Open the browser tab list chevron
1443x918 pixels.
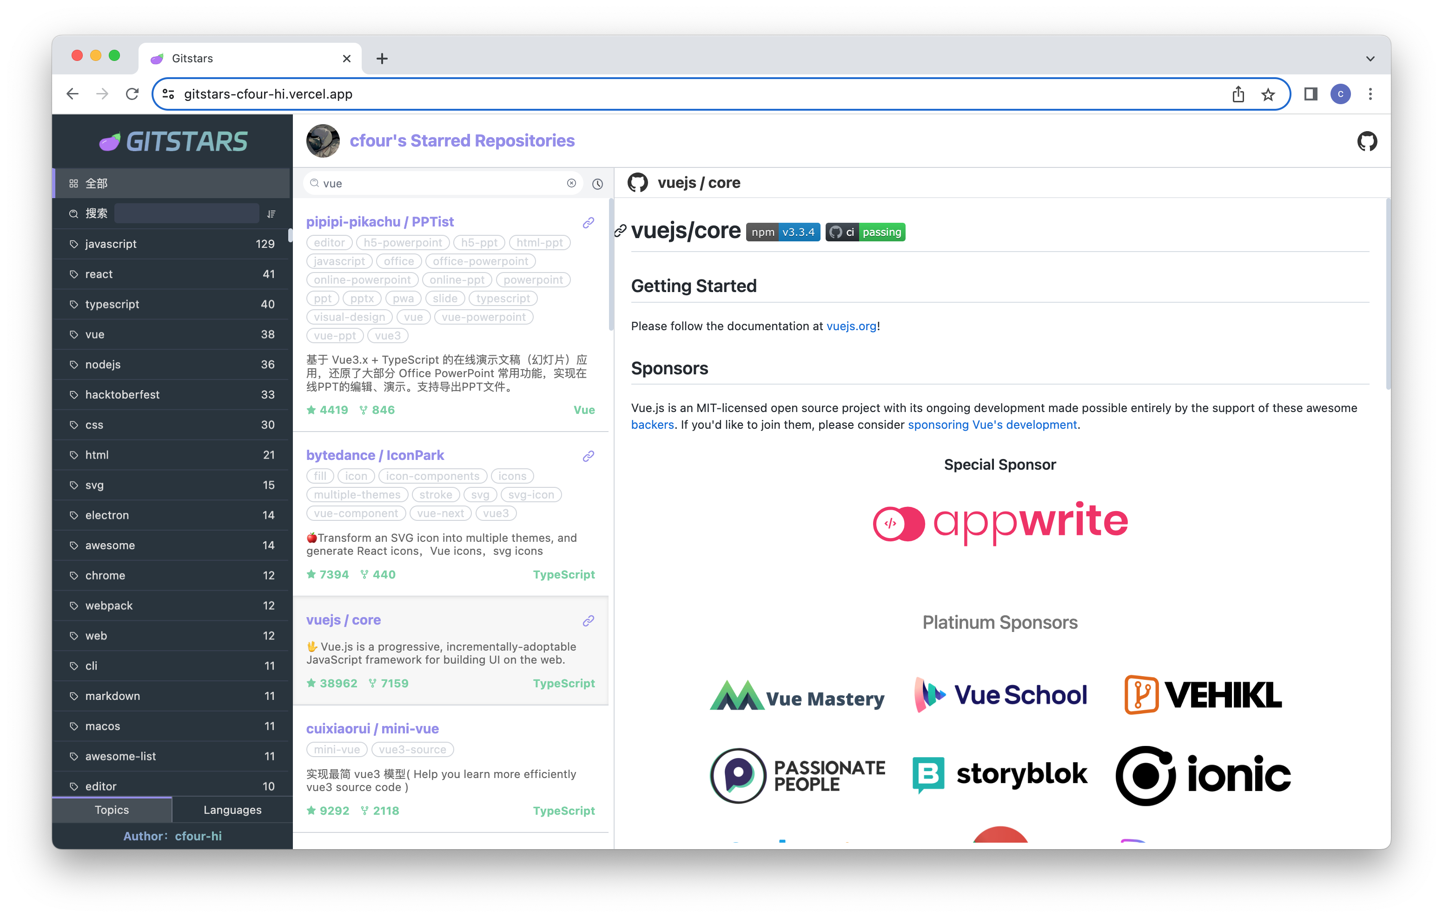pos(1369,58)
